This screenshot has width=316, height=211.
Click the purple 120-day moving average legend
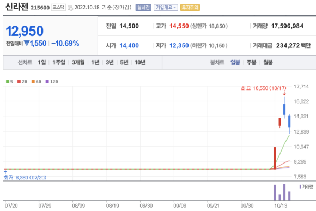pos(52,82)
